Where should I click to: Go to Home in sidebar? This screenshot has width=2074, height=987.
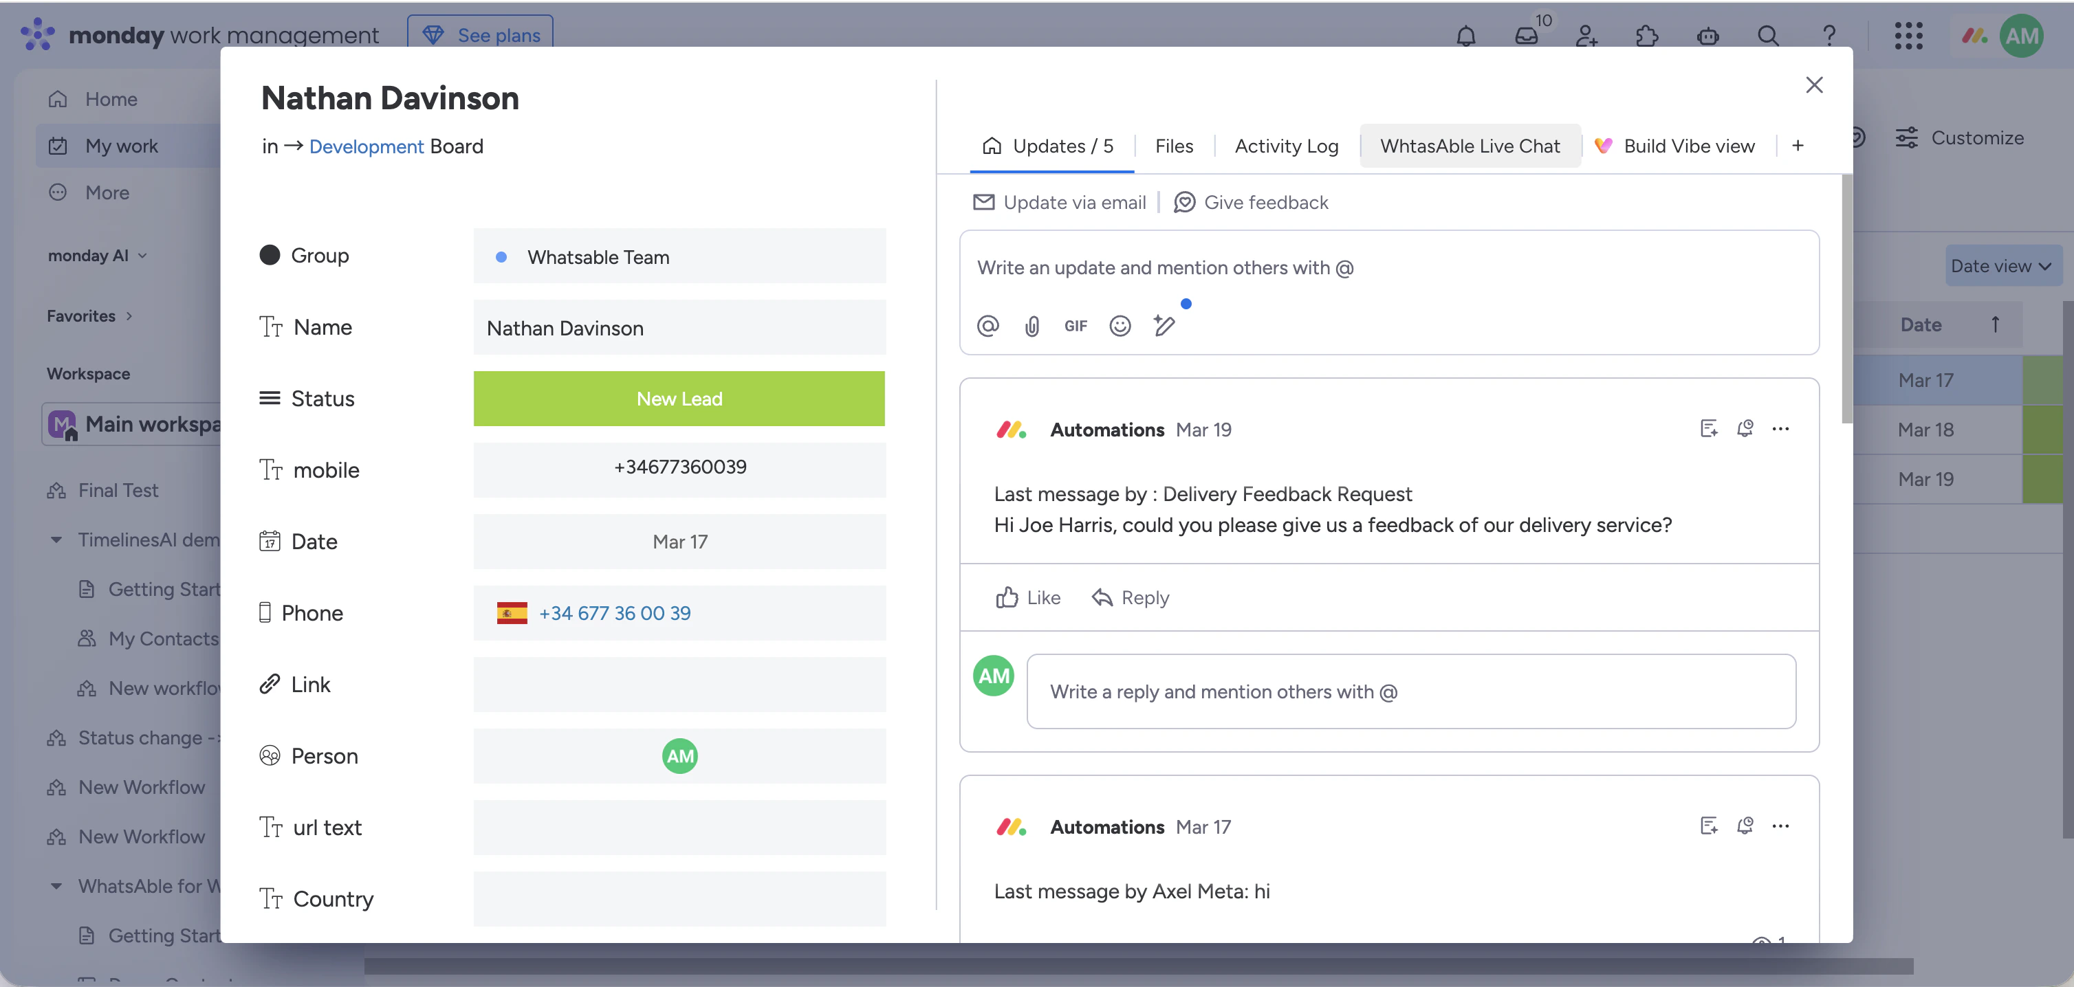click(x=111, y=99)
